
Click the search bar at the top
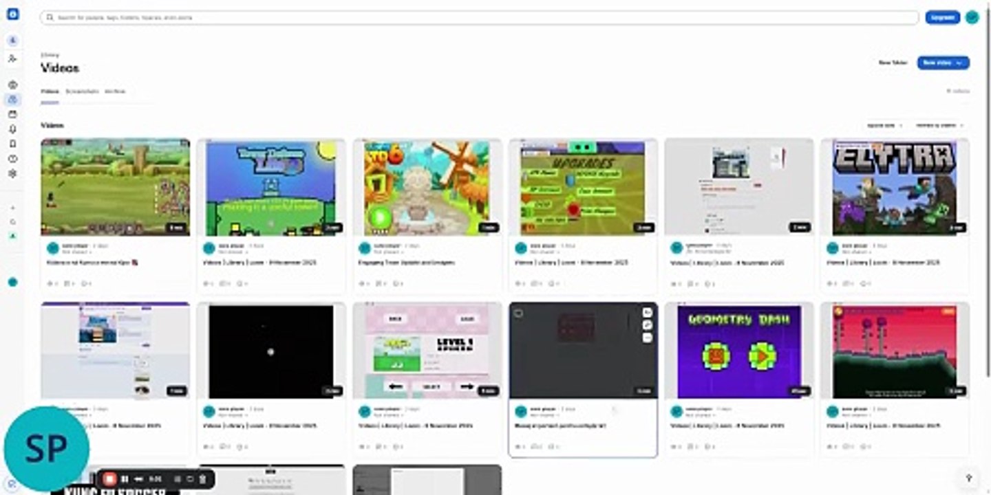[479, 17]
